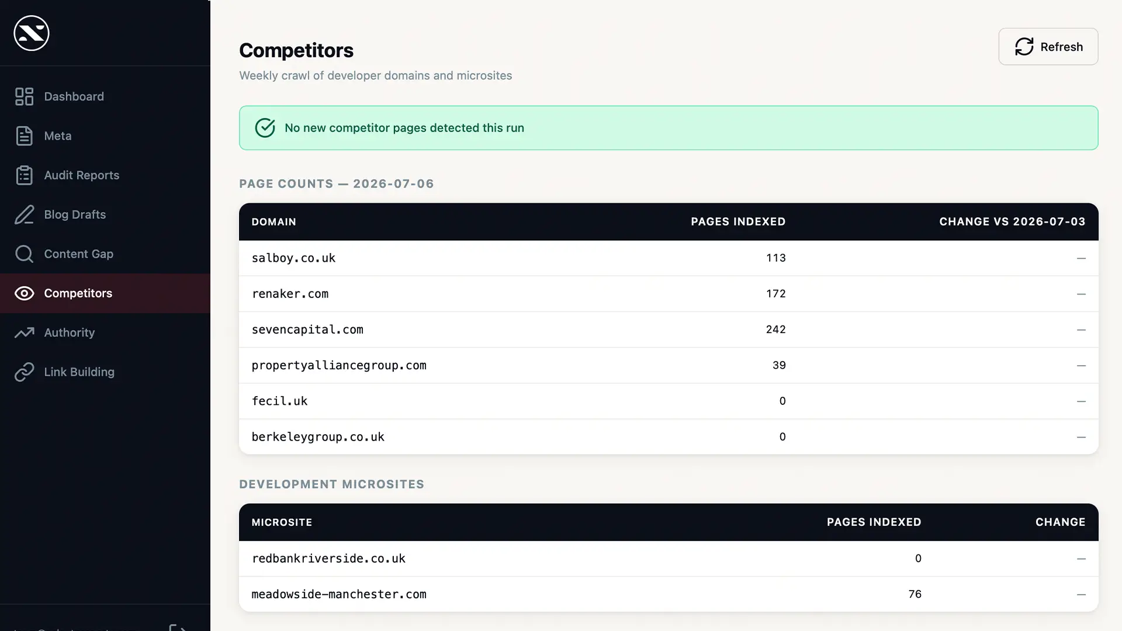Click the 76 pages indexed value

[915, 594]
